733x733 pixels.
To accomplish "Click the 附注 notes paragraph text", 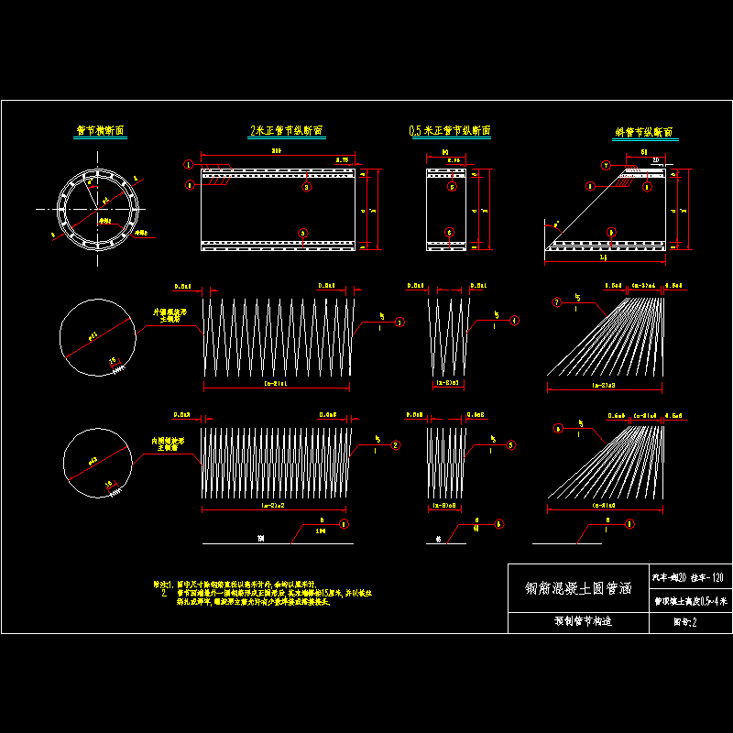I will pos(263,593).
